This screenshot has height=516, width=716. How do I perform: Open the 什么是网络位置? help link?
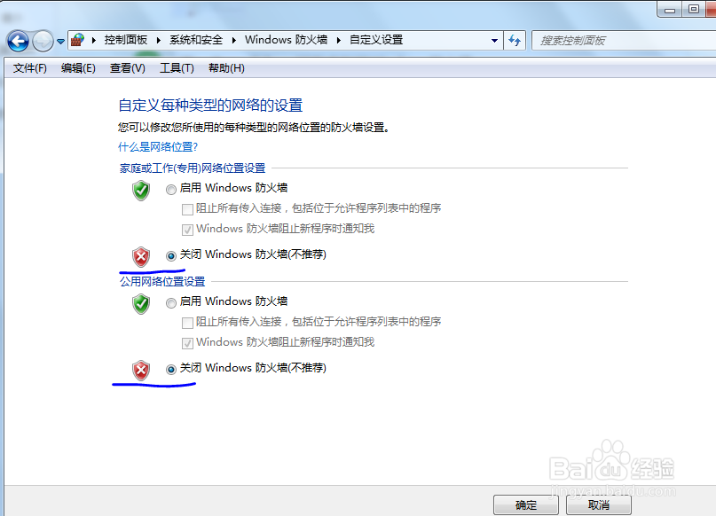point(158,147)
